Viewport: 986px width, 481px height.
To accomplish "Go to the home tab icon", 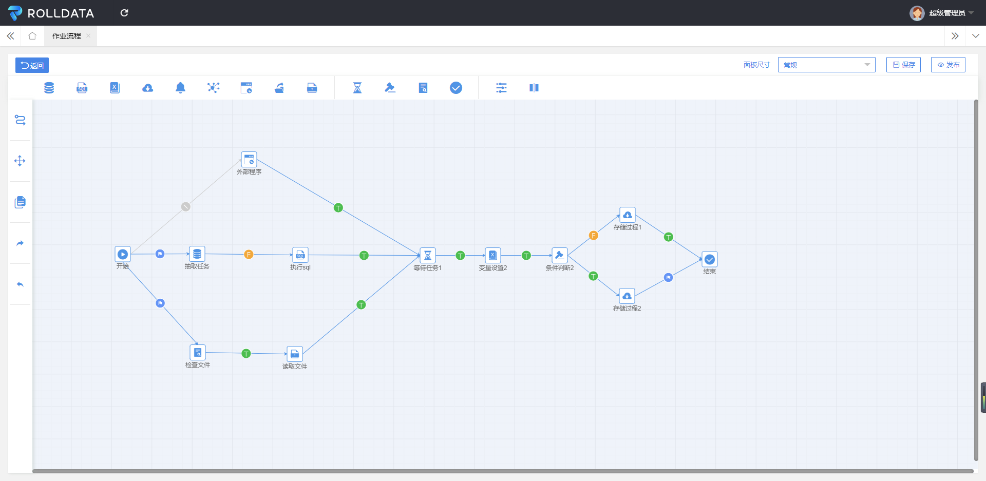I will coord(32,36).
